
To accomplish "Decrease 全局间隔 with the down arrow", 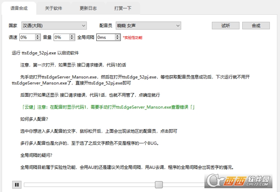I will (x=117, y=39).
